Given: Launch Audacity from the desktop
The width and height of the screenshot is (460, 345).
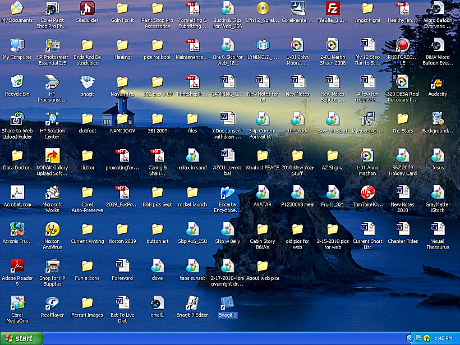Looking at the screenshot, I should point(437,82).
